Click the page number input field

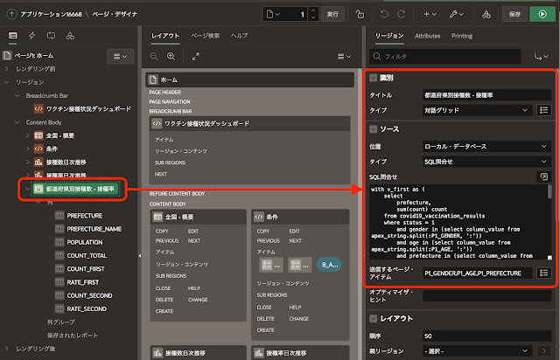coord(295,14)
